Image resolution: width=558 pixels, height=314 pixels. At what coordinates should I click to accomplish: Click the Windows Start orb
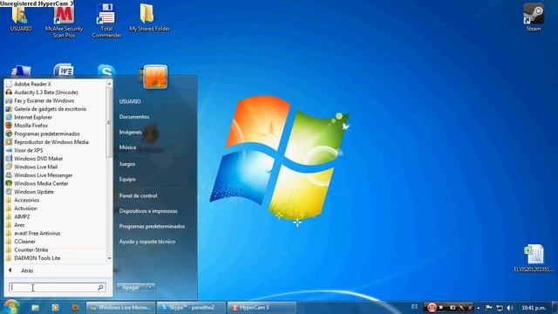point(11,307)
